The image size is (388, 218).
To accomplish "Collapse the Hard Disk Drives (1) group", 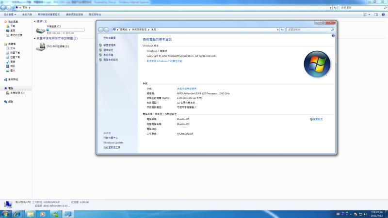I will pyautogui.click(x=34, y=21).
